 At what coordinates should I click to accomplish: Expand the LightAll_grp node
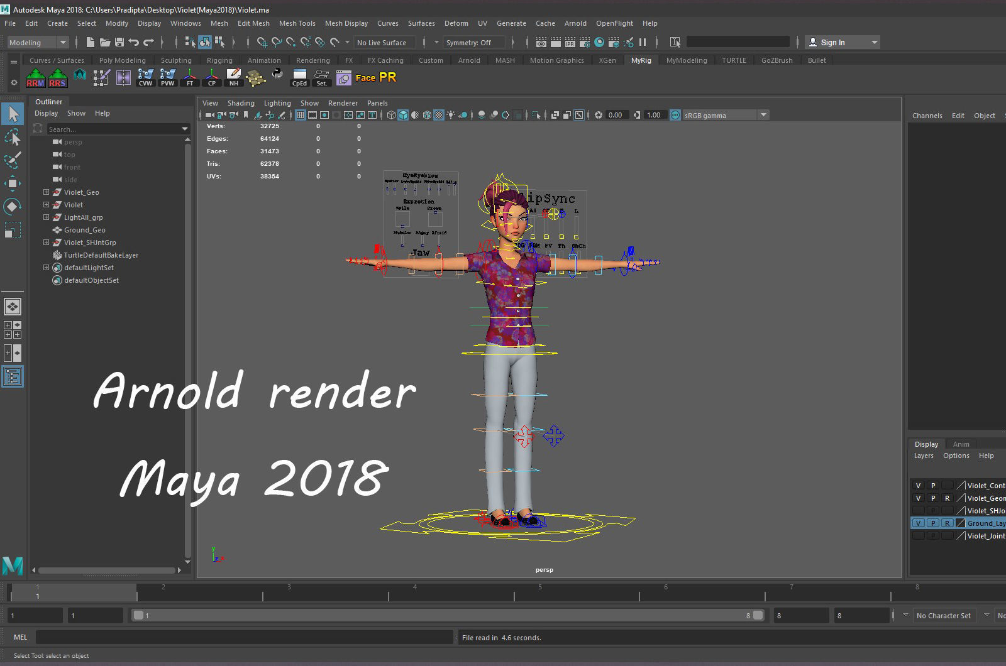(x=46, y=217)
